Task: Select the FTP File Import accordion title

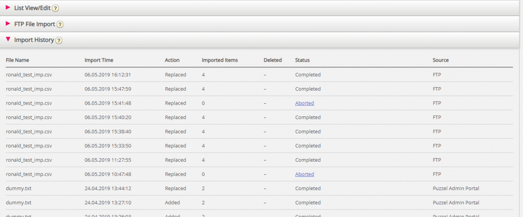Action: pyautogui.click(x=34, y=24)
